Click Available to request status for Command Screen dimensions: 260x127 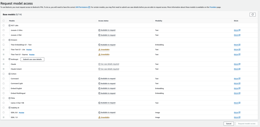107,78
